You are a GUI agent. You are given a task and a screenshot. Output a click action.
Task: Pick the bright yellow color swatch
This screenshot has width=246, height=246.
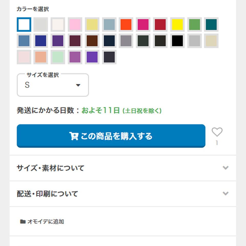[177, 25]
